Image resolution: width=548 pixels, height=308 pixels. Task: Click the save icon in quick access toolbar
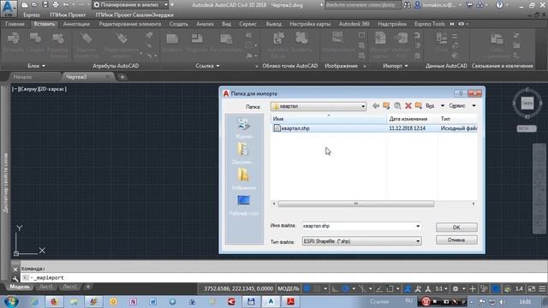(45, 4)
